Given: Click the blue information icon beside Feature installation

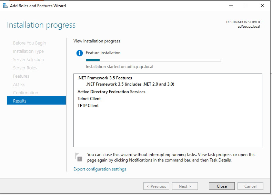Looking at the screenshot, I should pyautogui.click(x=80, y=53).
